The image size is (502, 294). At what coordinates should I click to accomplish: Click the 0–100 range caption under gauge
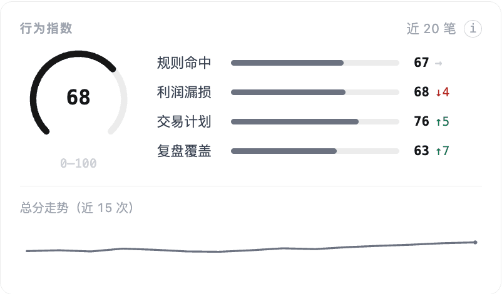[78, 163]
